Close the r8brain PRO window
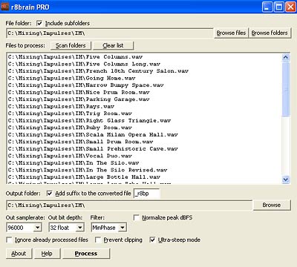The width and height of the screenshot is (297, 267). coord(290,7)
